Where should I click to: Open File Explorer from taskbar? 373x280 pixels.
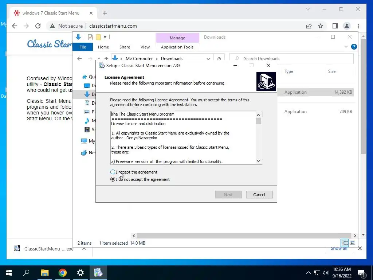click(x=44, y=273)
